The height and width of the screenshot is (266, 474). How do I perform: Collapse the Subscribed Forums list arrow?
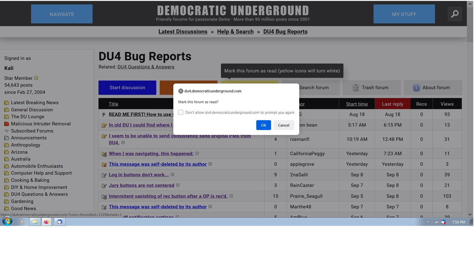point(7,131)
